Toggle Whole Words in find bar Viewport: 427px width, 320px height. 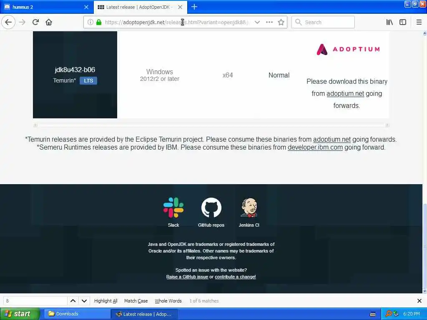pos(168,301)
